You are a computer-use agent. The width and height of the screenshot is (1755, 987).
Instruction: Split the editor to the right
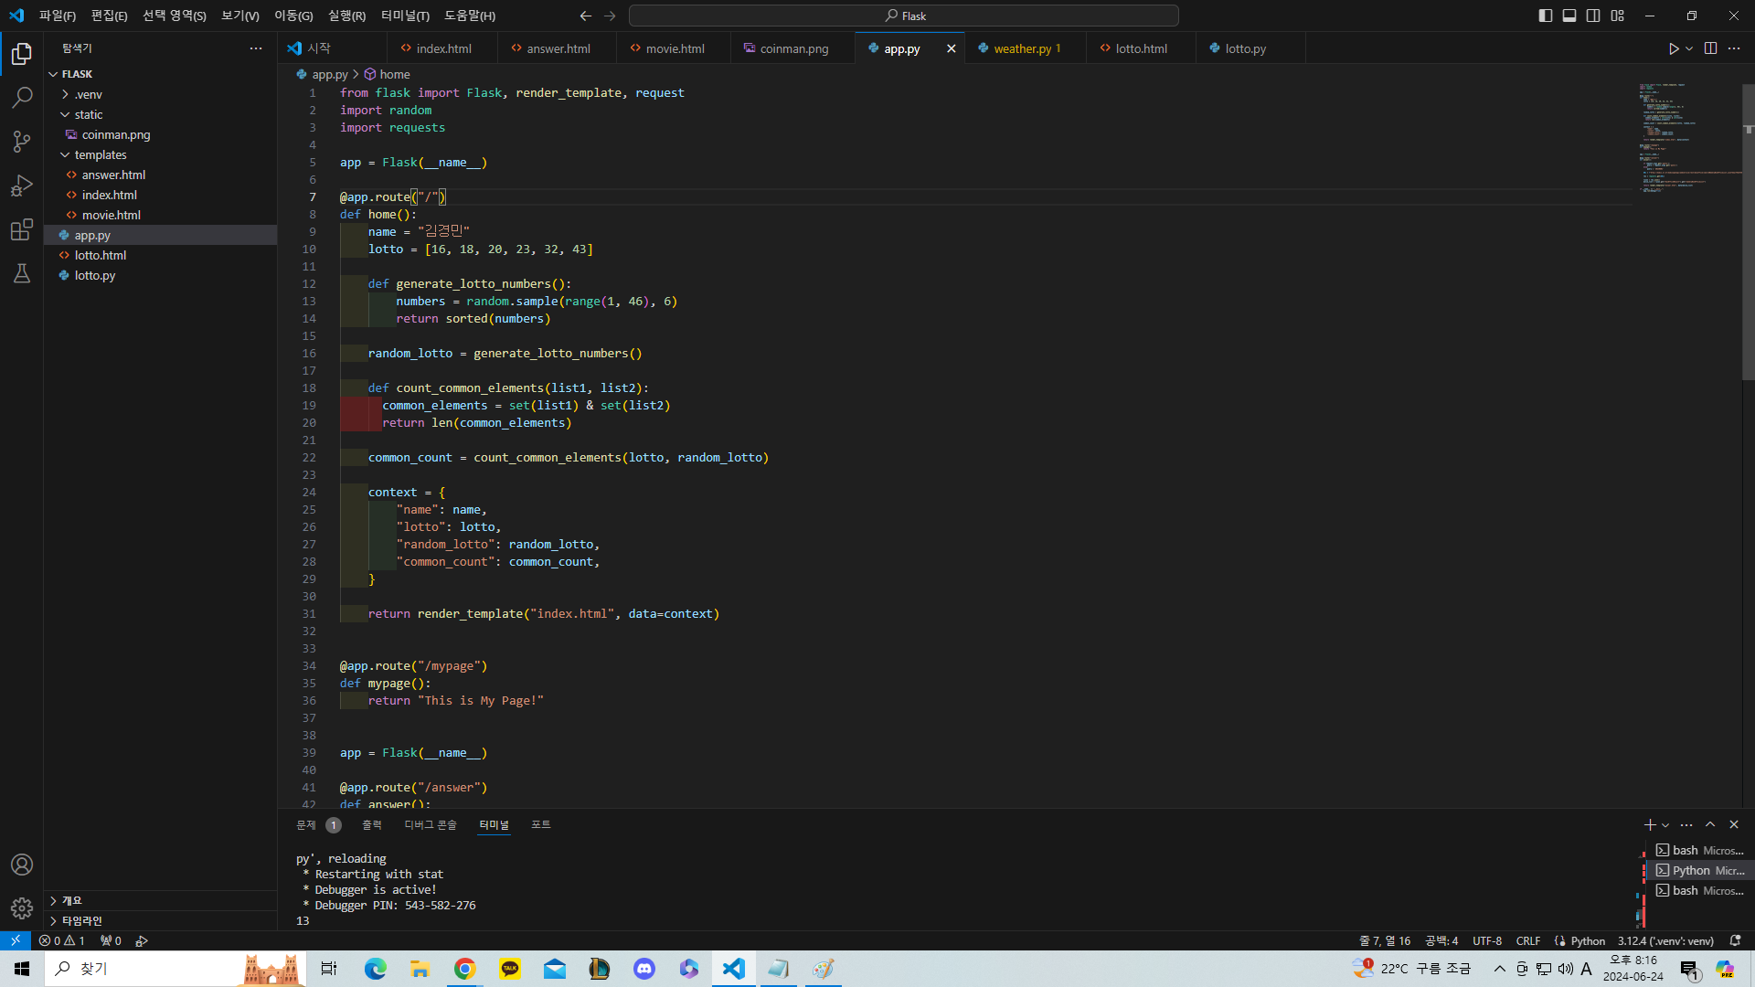tap(1710, 48)
